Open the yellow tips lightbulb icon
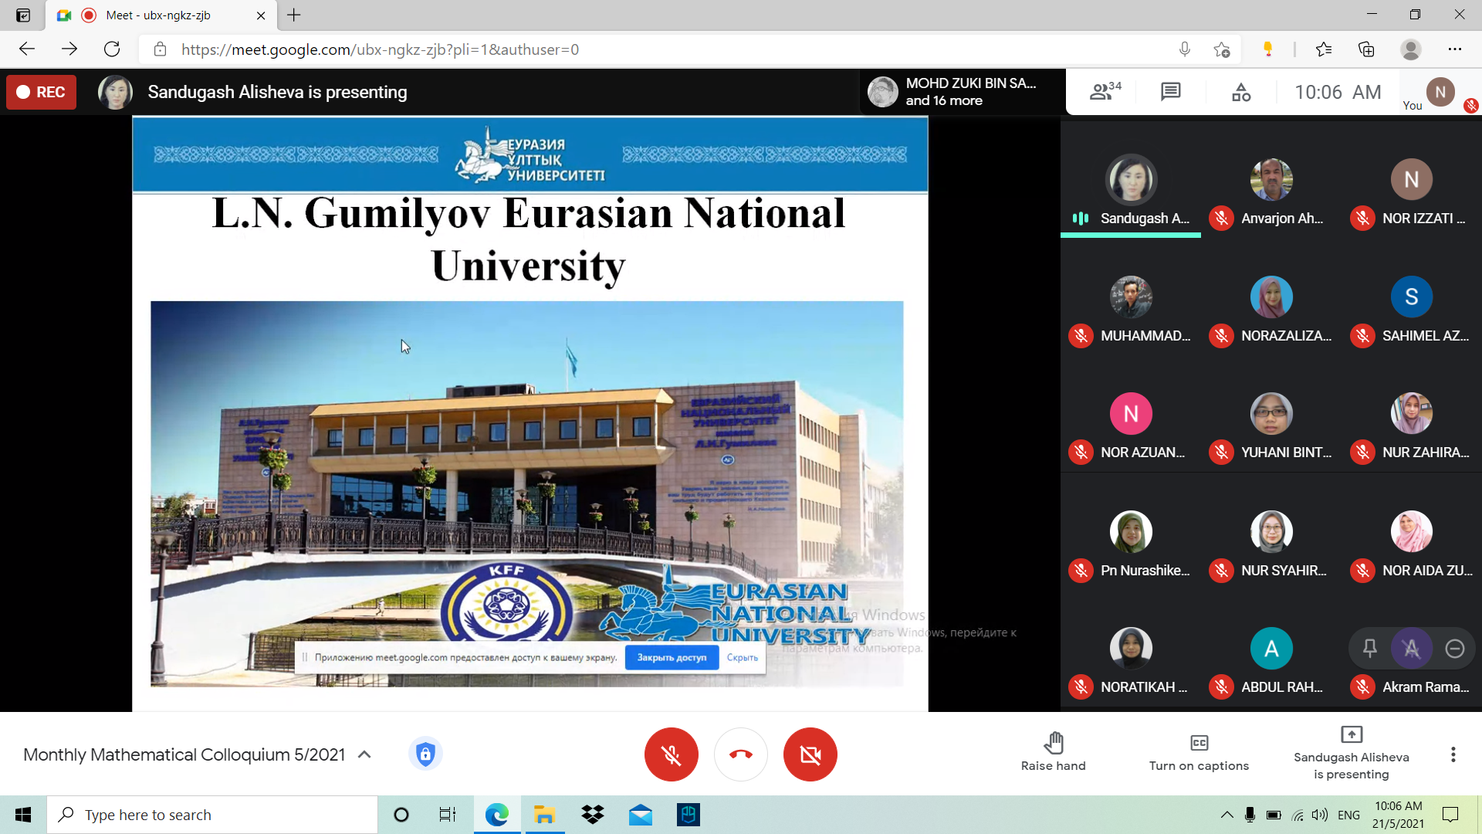The width and height of the screenshot is (1482, 834). click(x=1267, y=49)
